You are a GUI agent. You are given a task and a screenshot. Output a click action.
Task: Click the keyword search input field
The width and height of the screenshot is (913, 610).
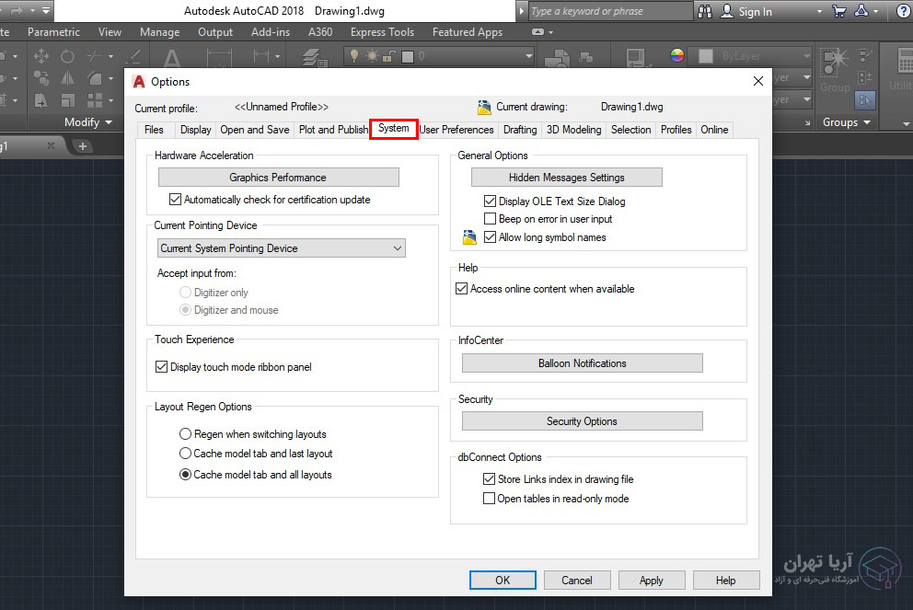610,11
